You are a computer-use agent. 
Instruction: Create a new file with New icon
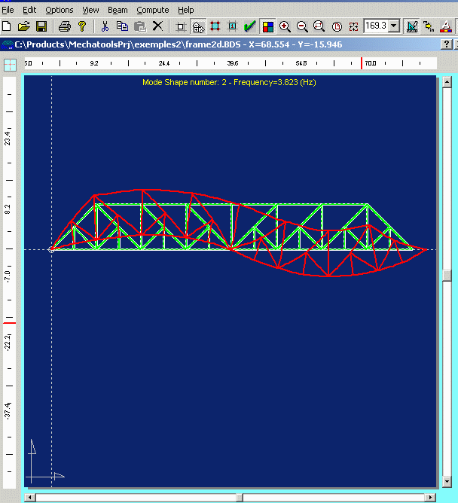pos(7,26)
